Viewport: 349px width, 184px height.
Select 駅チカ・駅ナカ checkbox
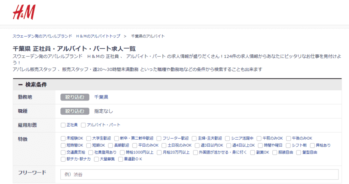[x=63, y=159]
